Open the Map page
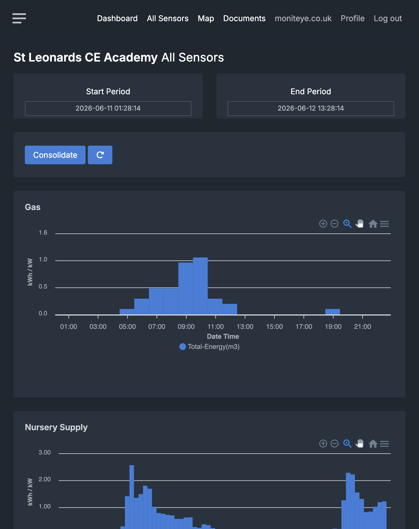Image resolution: width=419 pixels, height=529 pixels. [x=206, y=18]
